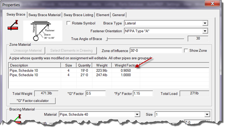Click the Total Load field showing 271lb
Viewport: 226px width, 131px height.
click(x=194, y=93)
